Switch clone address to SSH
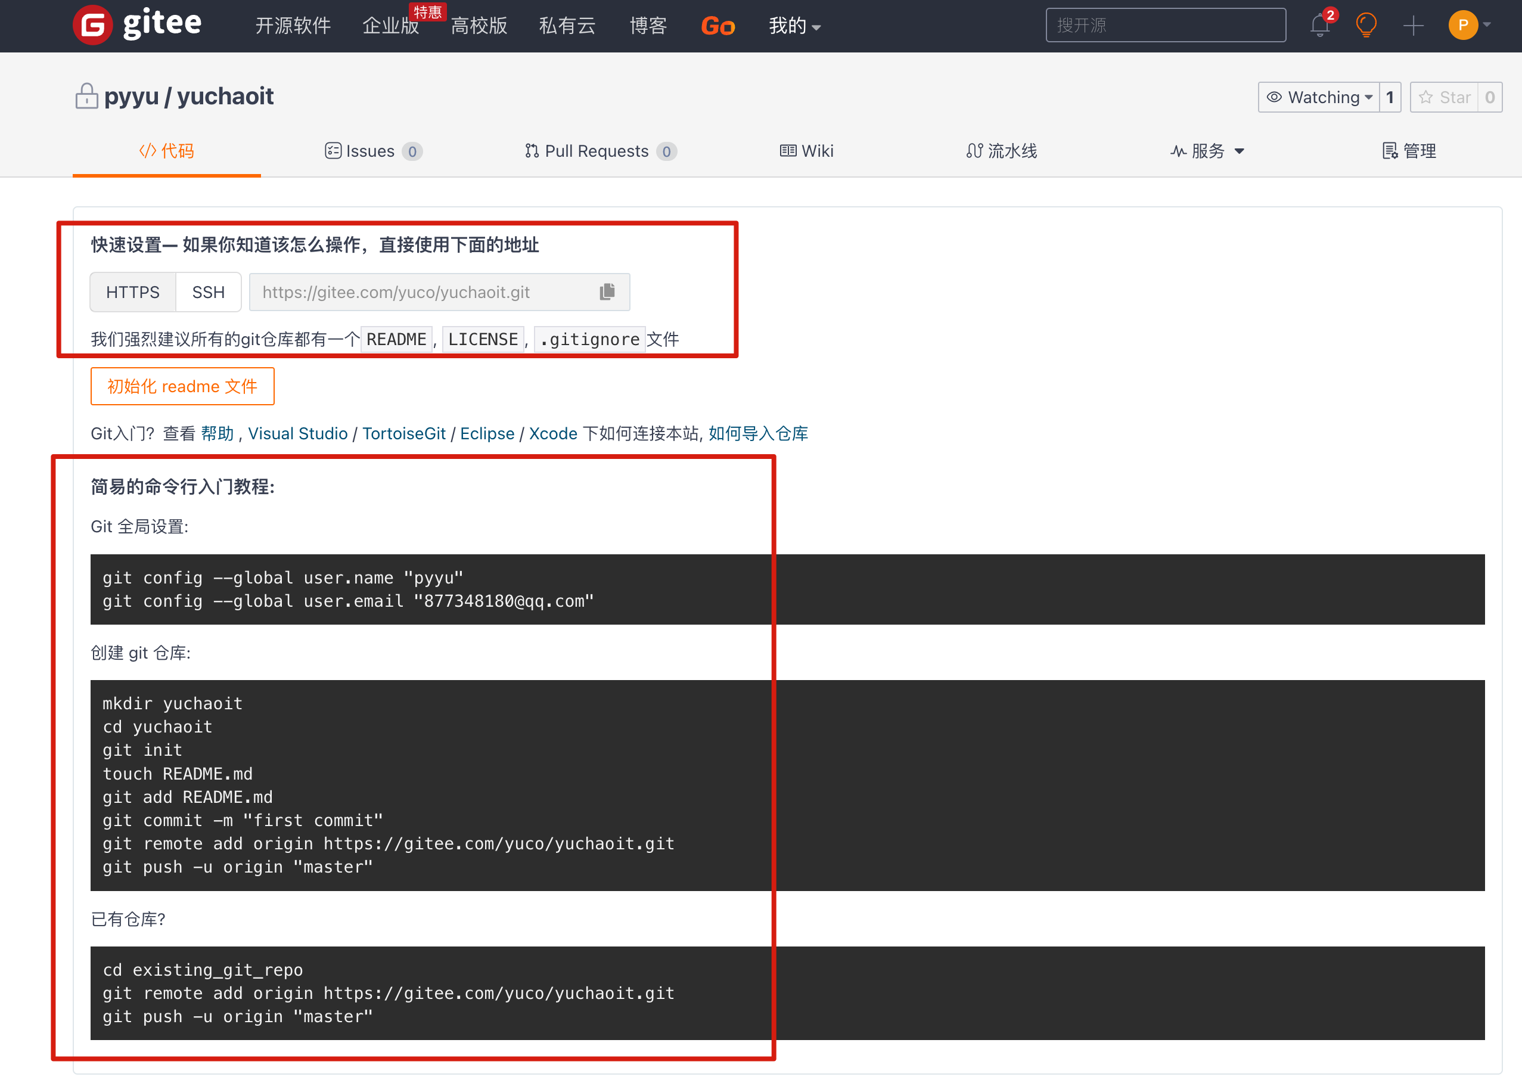Image resolution: width=1522 pixels, height=1080 pixels. pyautogui.click(x=208, y=292)
